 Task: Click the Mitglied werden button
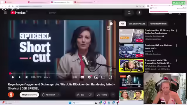29,95
